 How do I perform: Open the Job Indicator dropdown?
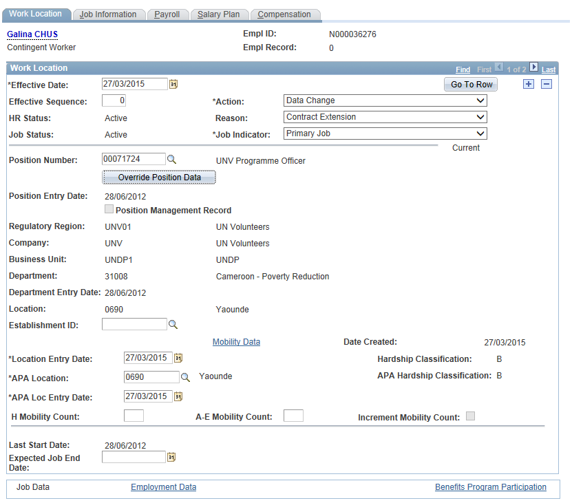pyautogui.click(x=385, y=133)
